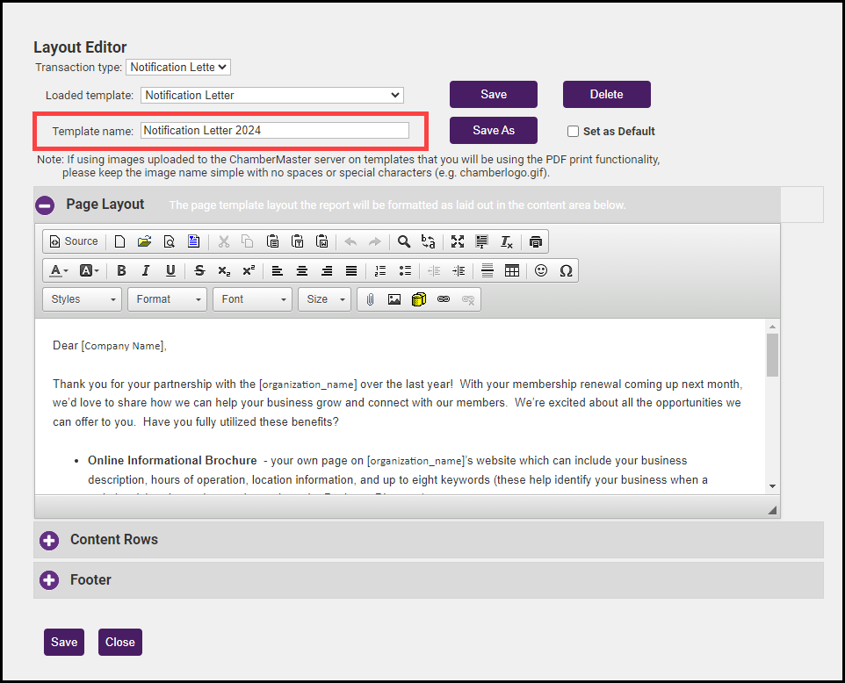Insert a numbered list
The image size is (845, 683).
tap(379, 270)
